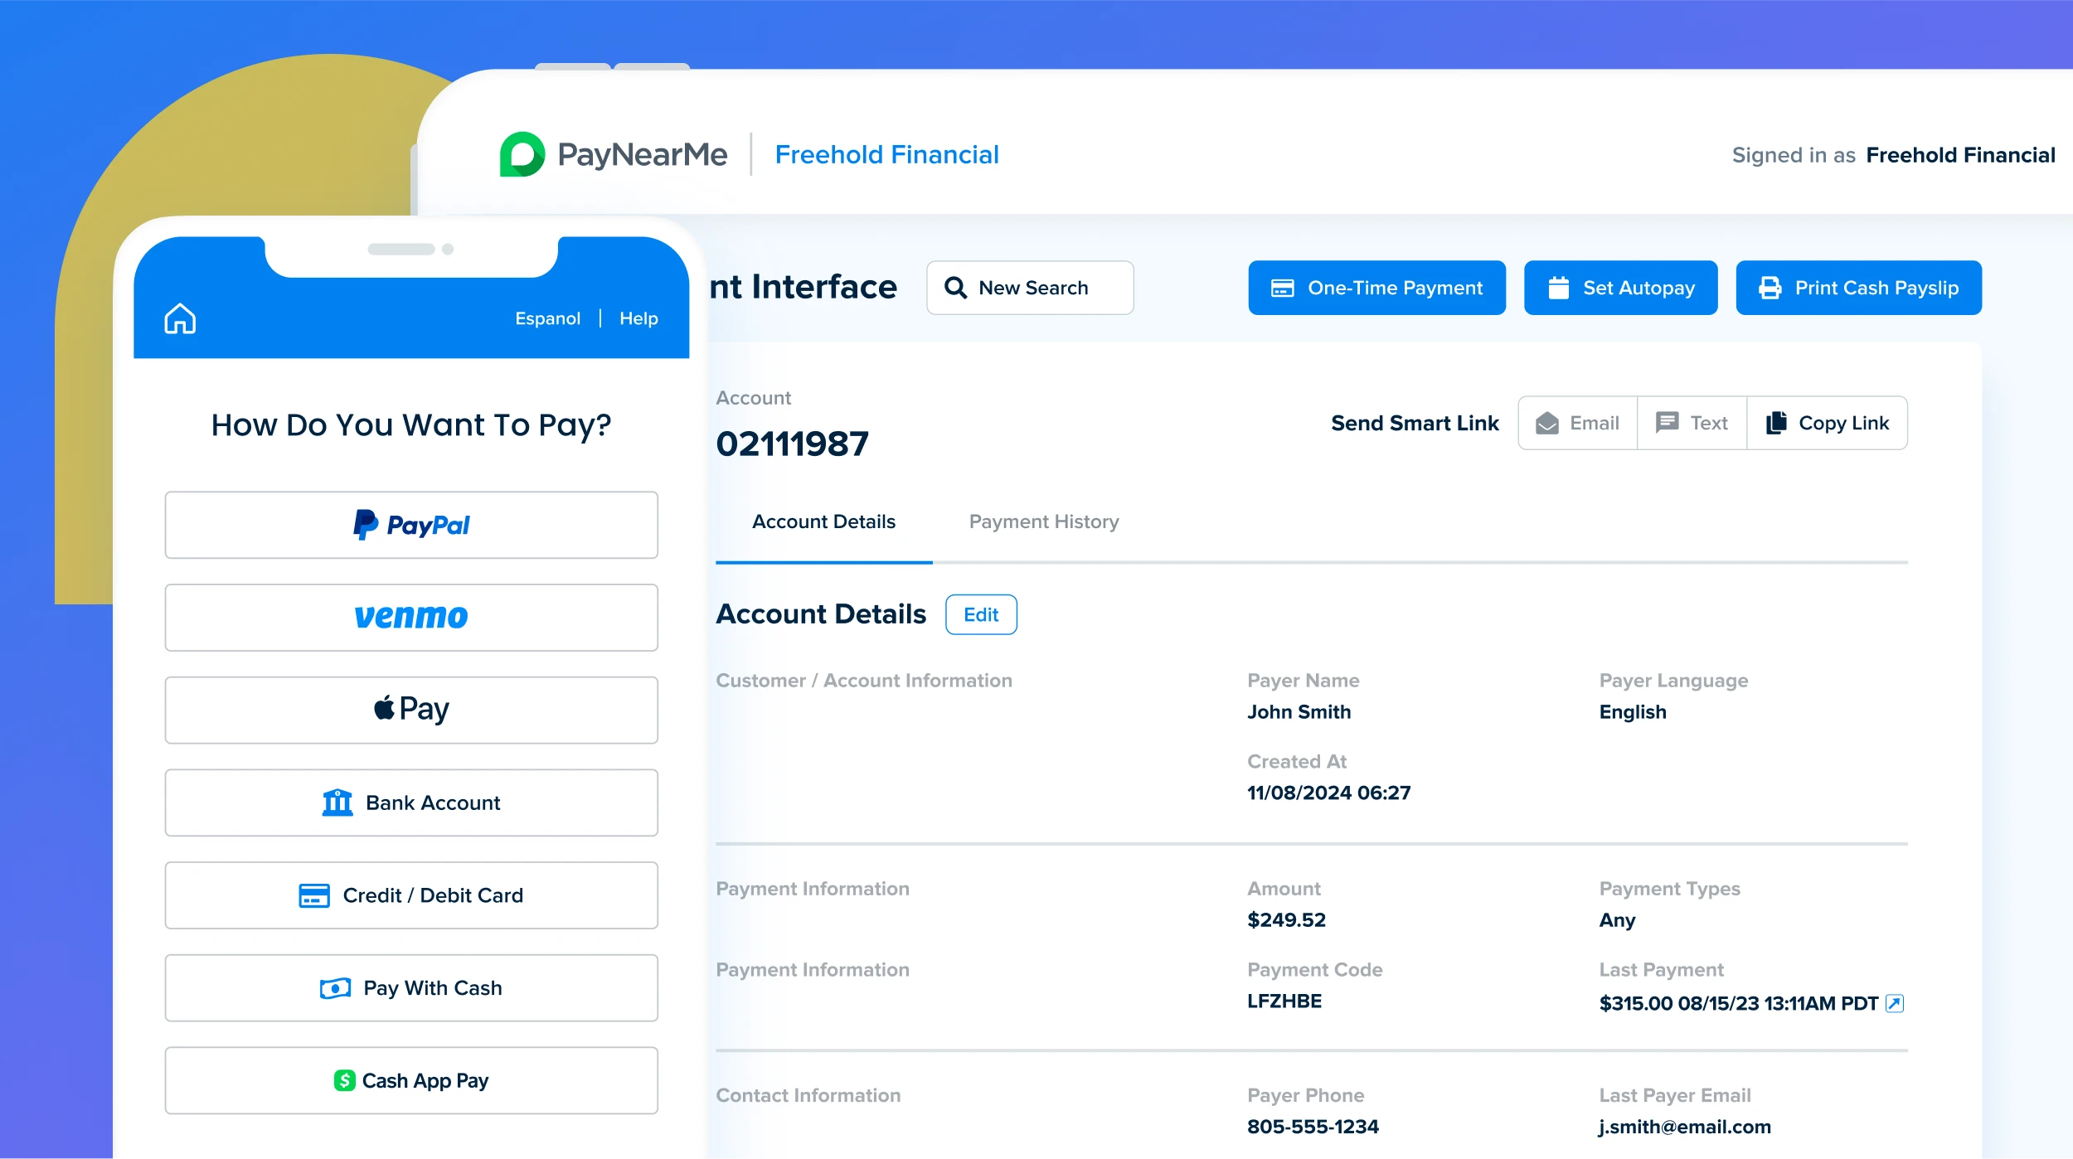This screenshot has height=1159, width=2073.
Task: Select PayPal as payment method
Action: pos(411,524)
